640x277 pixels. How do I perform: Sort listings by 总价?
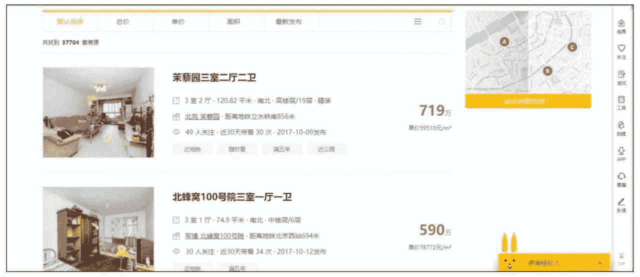click(x=123, y=22)
